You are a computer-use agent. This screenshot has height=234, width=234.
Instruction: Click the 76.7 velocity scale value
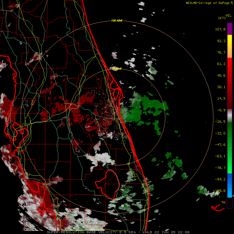point(221,52)
